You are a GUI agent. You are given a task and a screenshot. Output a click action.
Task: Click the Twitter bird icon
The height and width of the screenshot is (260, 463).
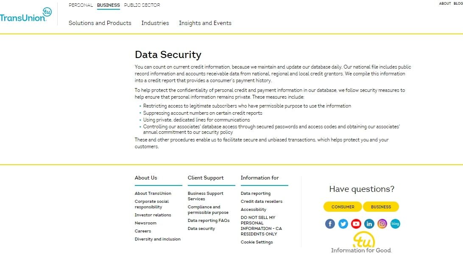(x=343, y=224)
